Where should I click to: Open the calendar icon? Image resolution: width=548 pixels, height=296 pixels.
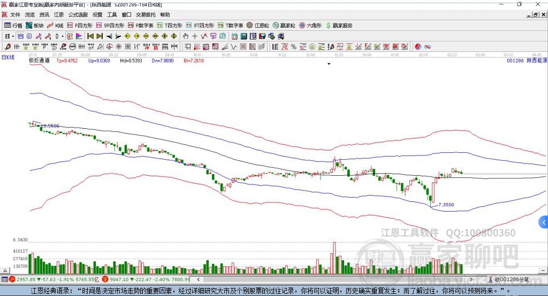234,36
